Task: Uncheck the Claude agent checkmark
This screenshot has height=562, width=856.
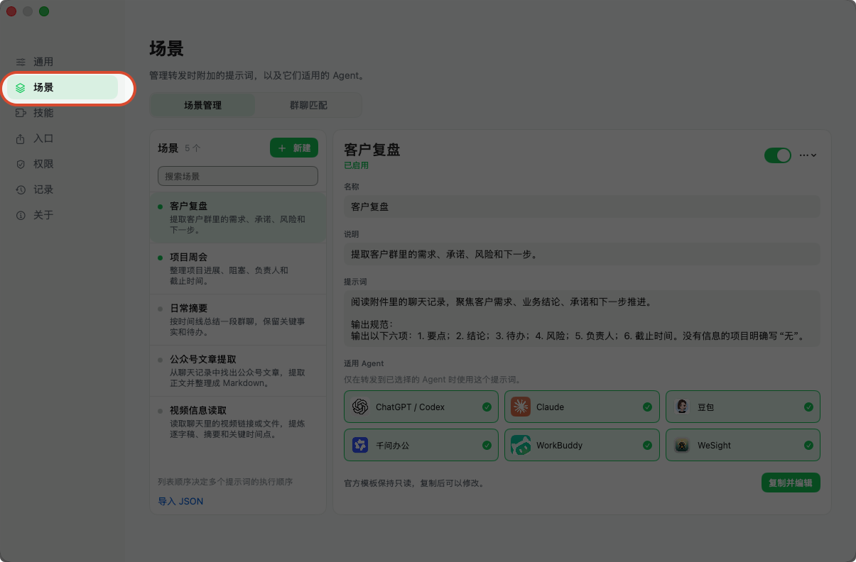Action: click(x=647, y=407)
